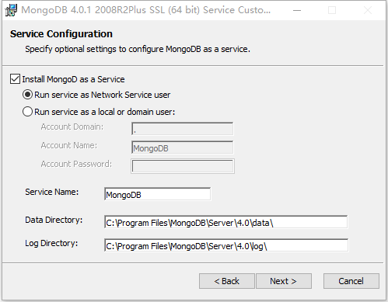The height and width of the screenshot is (302, 388).
Task: Click into the Data Directory path field
Action: point(226,222)
